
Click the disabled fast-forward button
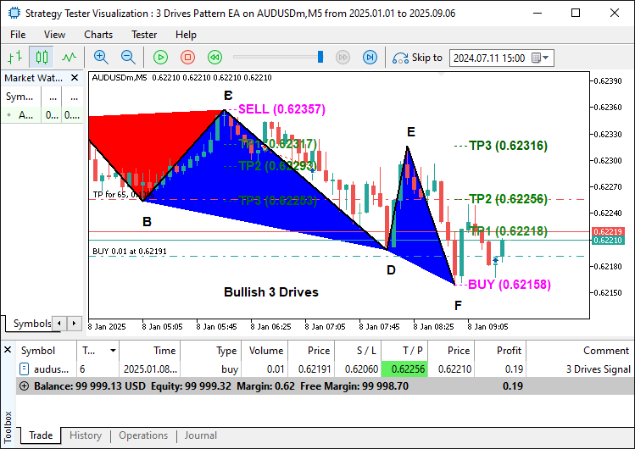click(343, 58)
